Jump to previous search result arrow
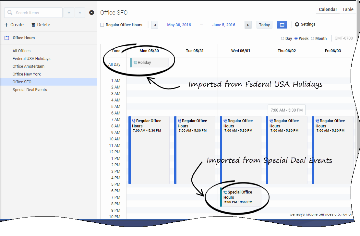 [80, 13]
